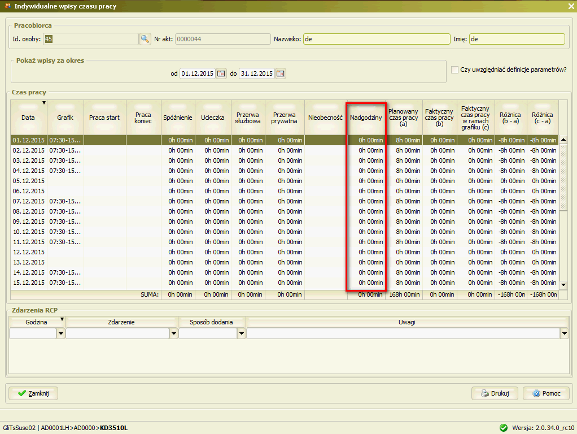The image size is (577, 434).
Task: Click the Nr akt field
Action: pyautogui.click(x=223, y=39)
